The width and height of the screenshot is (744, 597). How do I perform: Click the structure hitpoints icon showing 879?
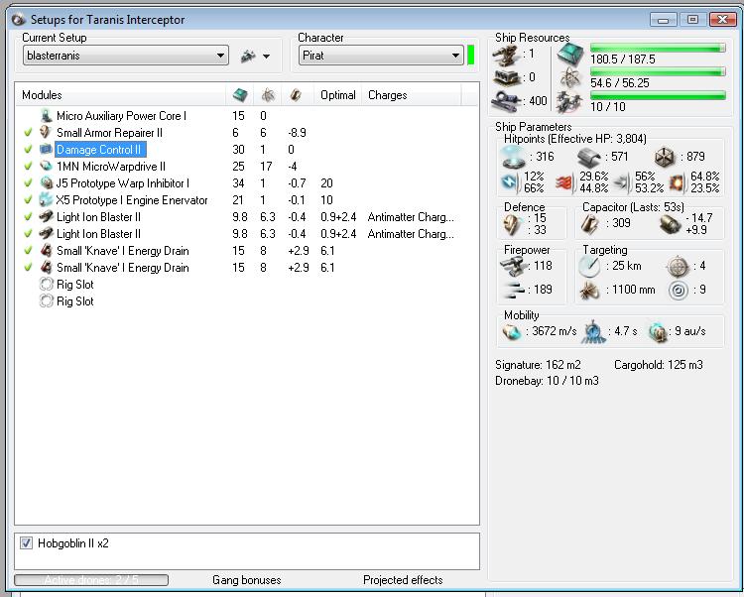tap(665, 157)
